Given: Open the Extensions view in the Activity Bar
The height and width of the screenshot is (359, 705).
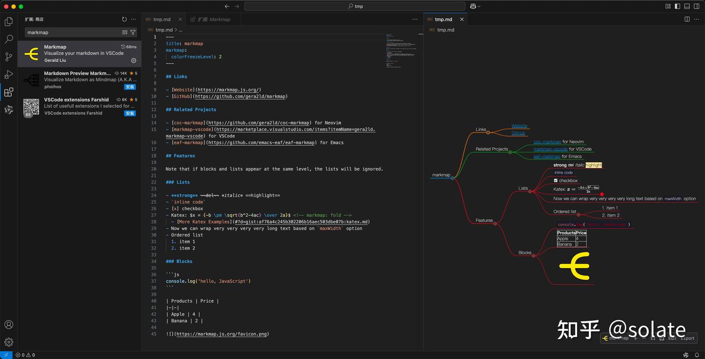Looking at the screenshot, I should click(x=8, y=92).
